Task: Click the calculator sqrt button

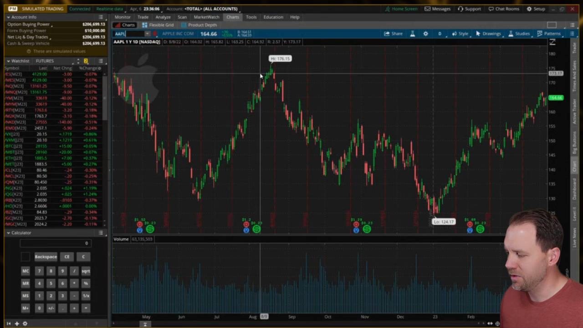Action: pyautogui.click(x=86, y=271)
